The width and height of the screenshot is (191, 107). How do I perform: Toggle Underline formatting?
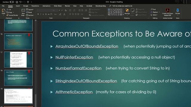click(43, 14)
